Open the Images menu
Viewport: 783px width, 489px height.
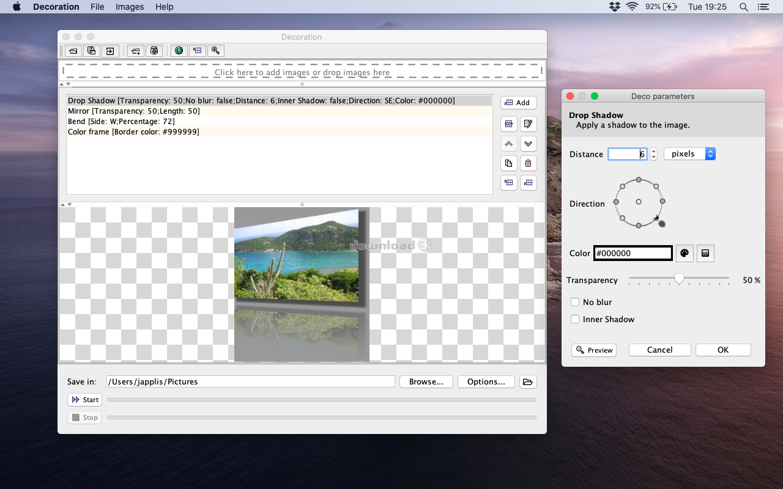(130, 7)
